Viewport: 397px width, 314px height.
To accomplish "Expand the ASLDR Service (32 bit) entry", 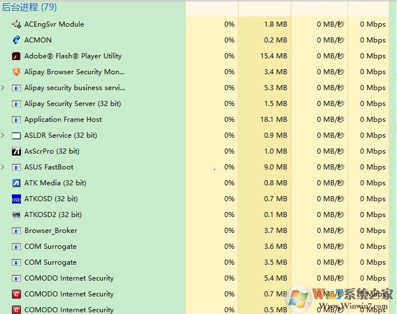I will tap(3, 135).
